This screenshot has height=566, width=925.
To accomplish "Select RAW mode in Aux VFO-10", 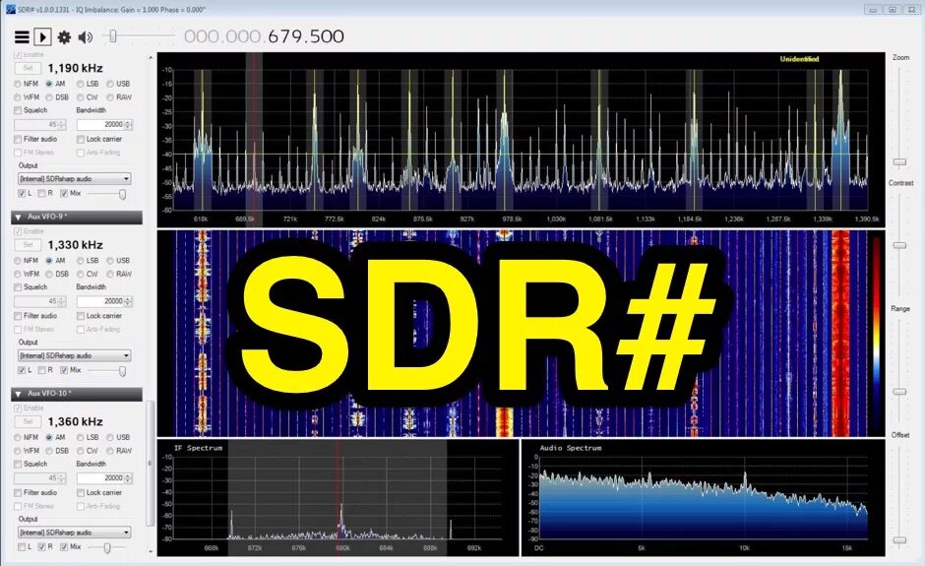I will pos(110,452).
